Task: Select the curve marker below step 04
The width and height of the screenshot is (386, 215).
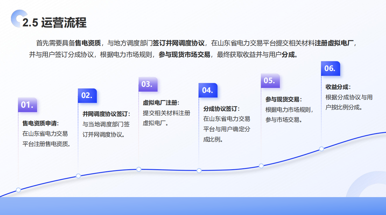Action: pyautogui.click(x=199, y=171)
